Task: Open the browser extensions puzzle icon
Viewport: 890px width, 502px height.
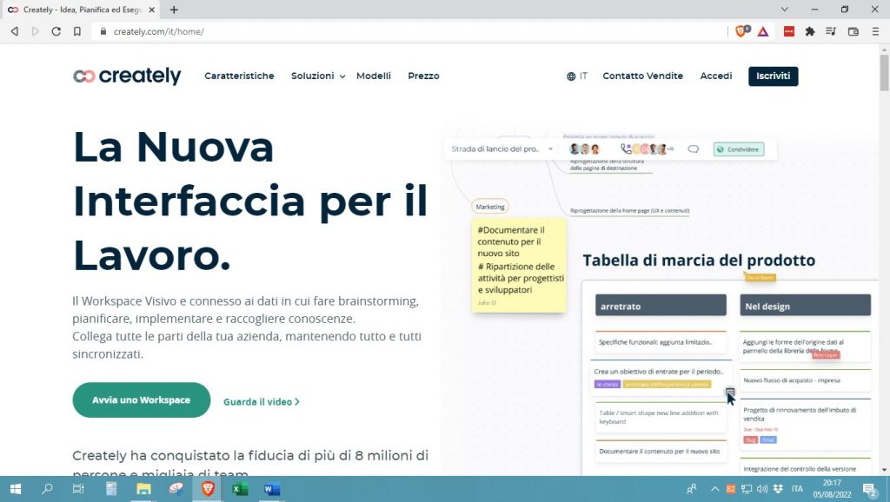Action: tap(810, 31)
